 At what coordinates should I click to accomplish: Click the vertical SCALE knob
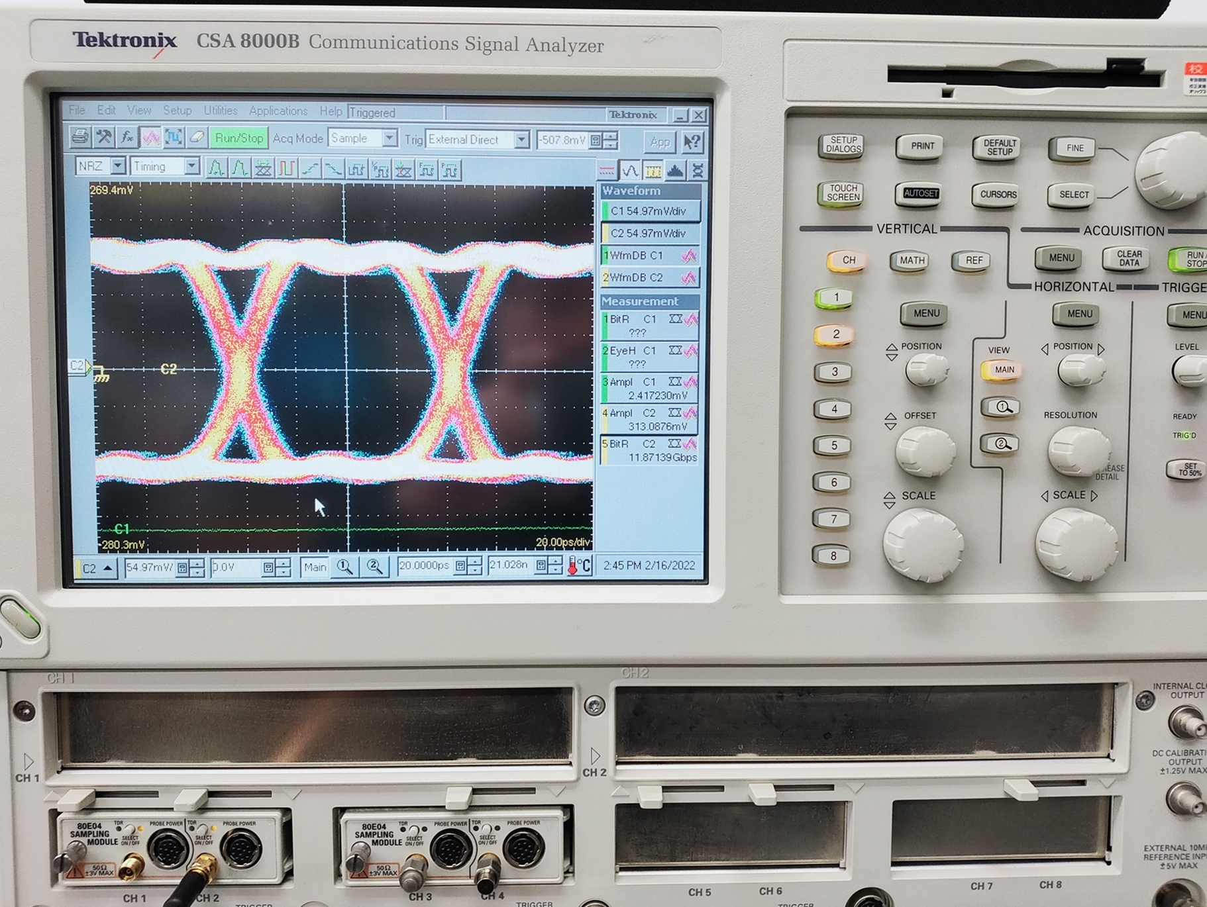[923, 546]
